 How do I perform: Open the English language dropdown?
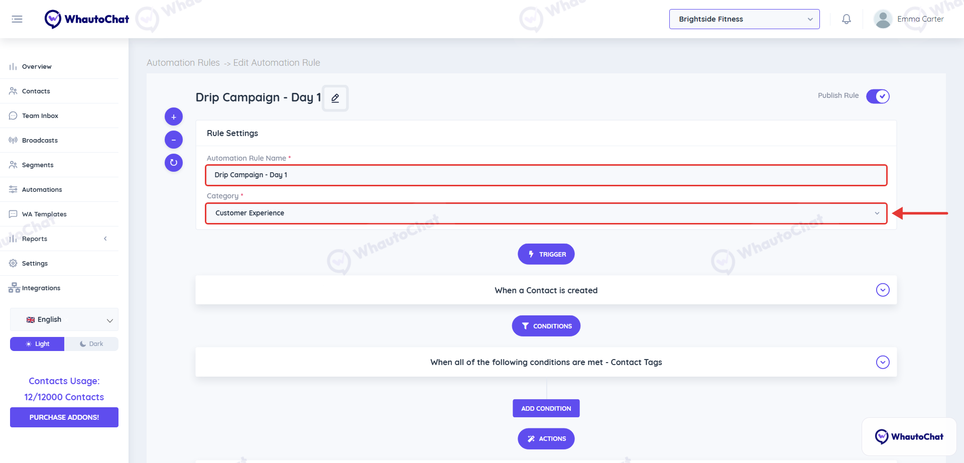coord(64,319)
